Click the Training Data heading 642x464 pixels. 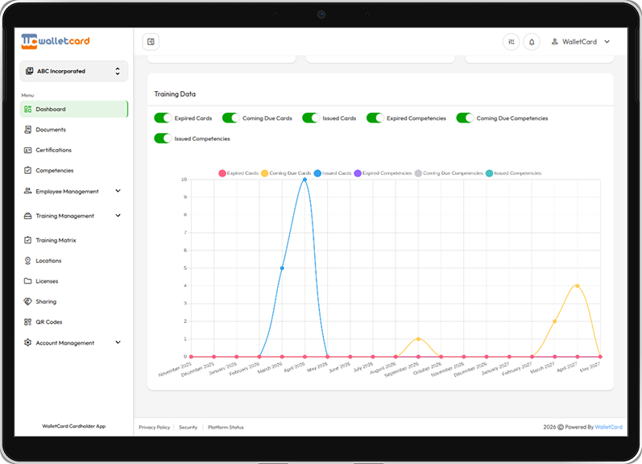(175, 93)
